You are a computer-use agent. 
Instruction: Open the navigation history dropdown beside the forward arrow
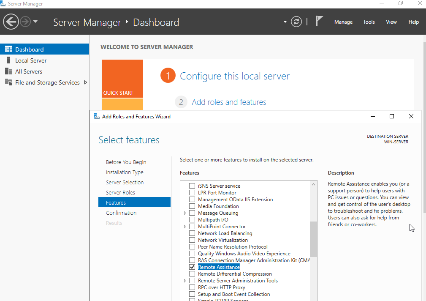[35, 21]
